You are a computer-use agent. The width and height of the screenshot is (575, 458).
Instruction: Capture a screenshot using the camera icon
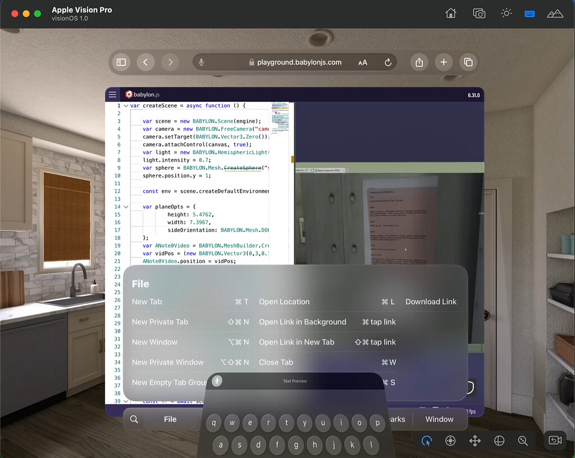479,13
